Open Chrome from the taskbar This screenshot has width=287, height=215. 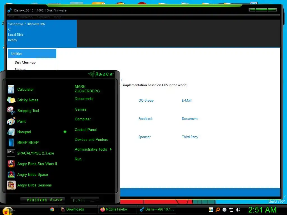[x=52, y=209]
